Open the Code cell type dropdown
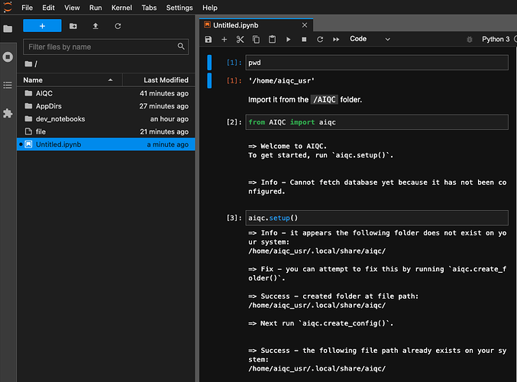Image resolution: width=517 pixels, height=382 pixels. coord(370,39)
